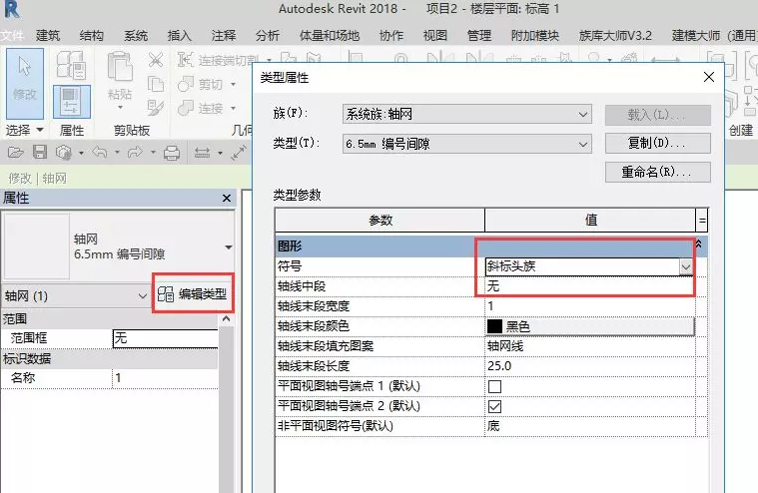The height and width of the screenshot is (493, 758).
Task: Click the 复制(D)... duplicate button
Action: (657, 144)
